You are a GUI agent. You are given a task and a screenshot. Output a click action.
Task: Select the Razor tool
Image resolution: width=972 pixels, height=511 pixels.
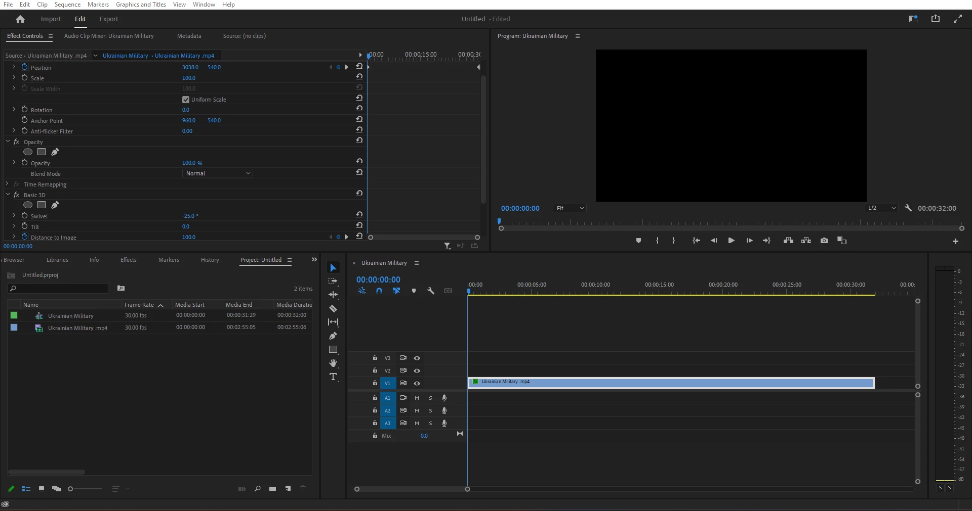(x=333, y=308)
